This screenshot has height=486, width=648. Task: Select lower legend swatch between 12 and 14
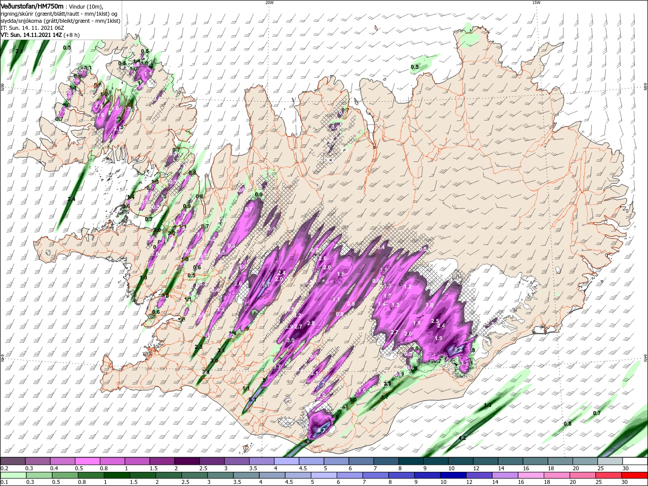pos(478,475)
